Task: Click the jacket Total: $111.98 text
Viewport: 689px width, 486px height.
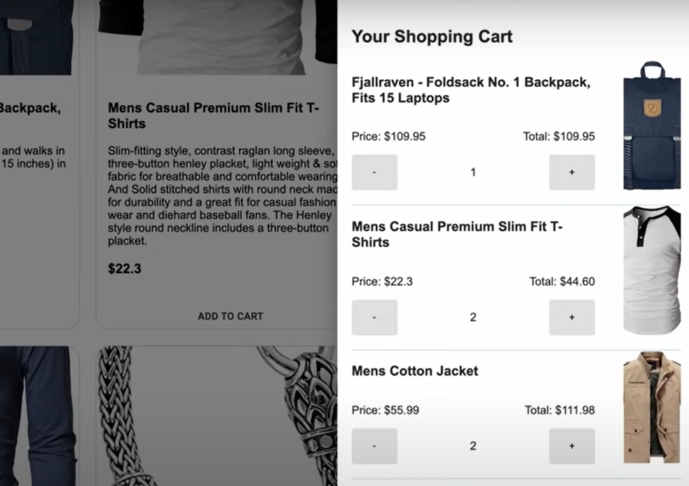Action: coord(560,410)
